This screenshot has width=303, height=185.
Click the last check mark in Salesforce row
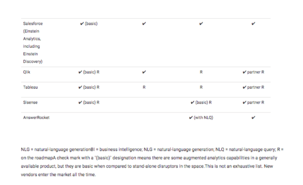point(254,23)
